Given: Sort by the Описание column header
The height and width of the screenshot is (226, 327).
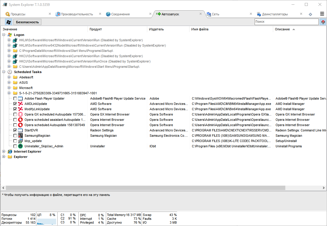Looking at the screenshot, I should pyautogui.click(x=300, y=29).
